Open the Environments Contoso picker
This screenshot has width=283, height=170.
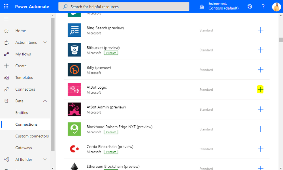click(x=220, y=6)
